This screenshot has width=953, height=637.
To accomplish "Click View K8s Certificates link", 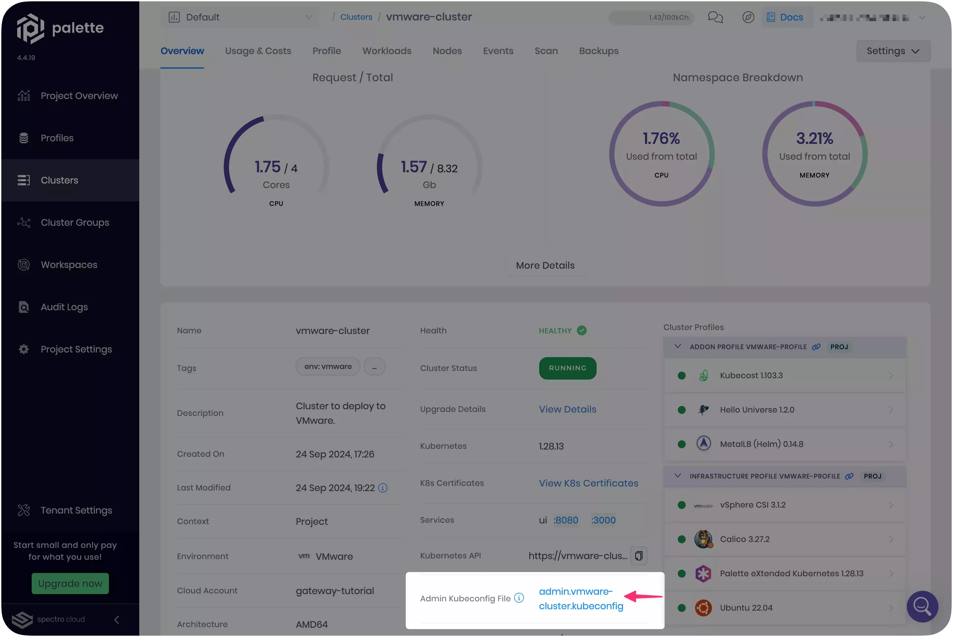I will pos(588,483).
